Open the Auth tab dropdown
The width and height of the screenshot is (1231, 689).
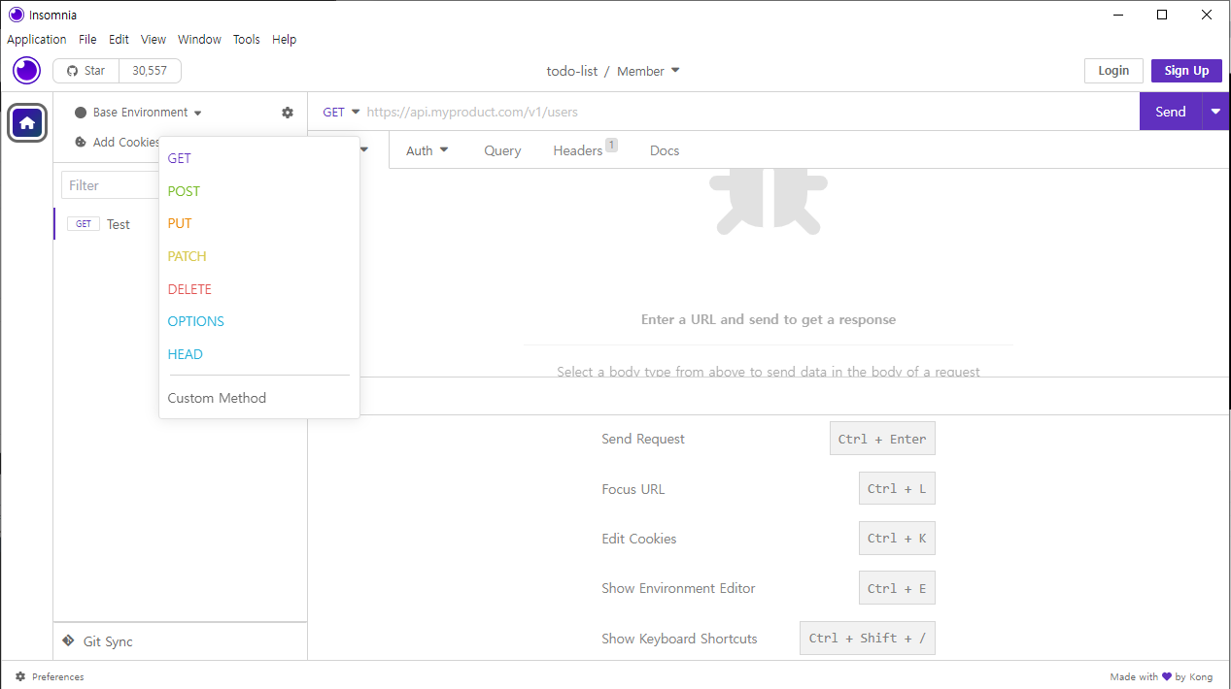pos(427,150)
